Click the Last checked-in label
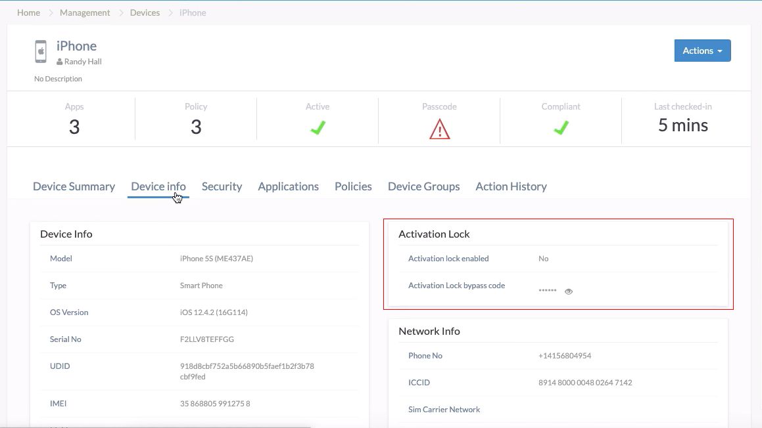The image size is (762, 428). tap(683, 107)
